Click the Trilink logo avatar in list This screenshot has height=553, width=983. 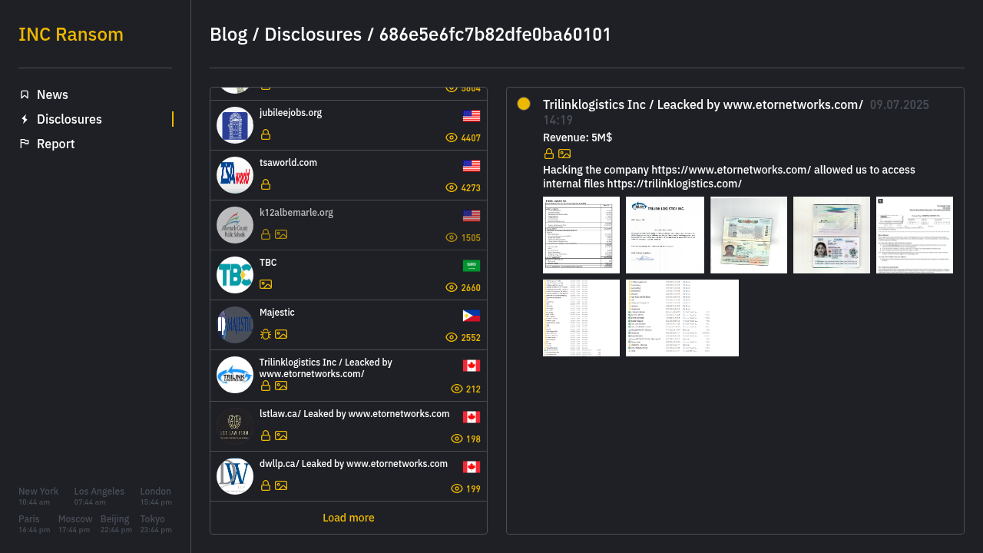point(235,375)
